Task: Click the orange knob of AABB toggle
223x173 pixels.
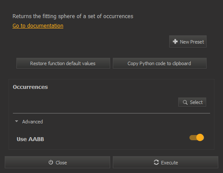Action: (x=200, y=138)
